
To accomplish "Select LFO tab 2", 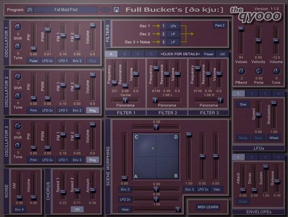I will pos(251,93).
